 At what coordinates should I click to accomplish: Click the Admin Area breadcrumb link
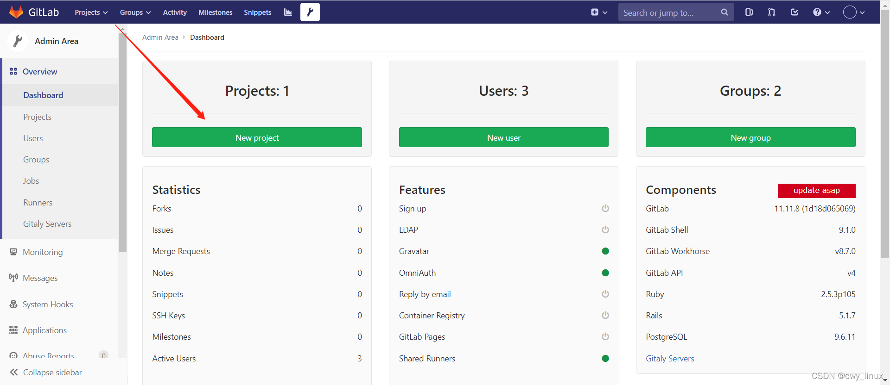160,37
